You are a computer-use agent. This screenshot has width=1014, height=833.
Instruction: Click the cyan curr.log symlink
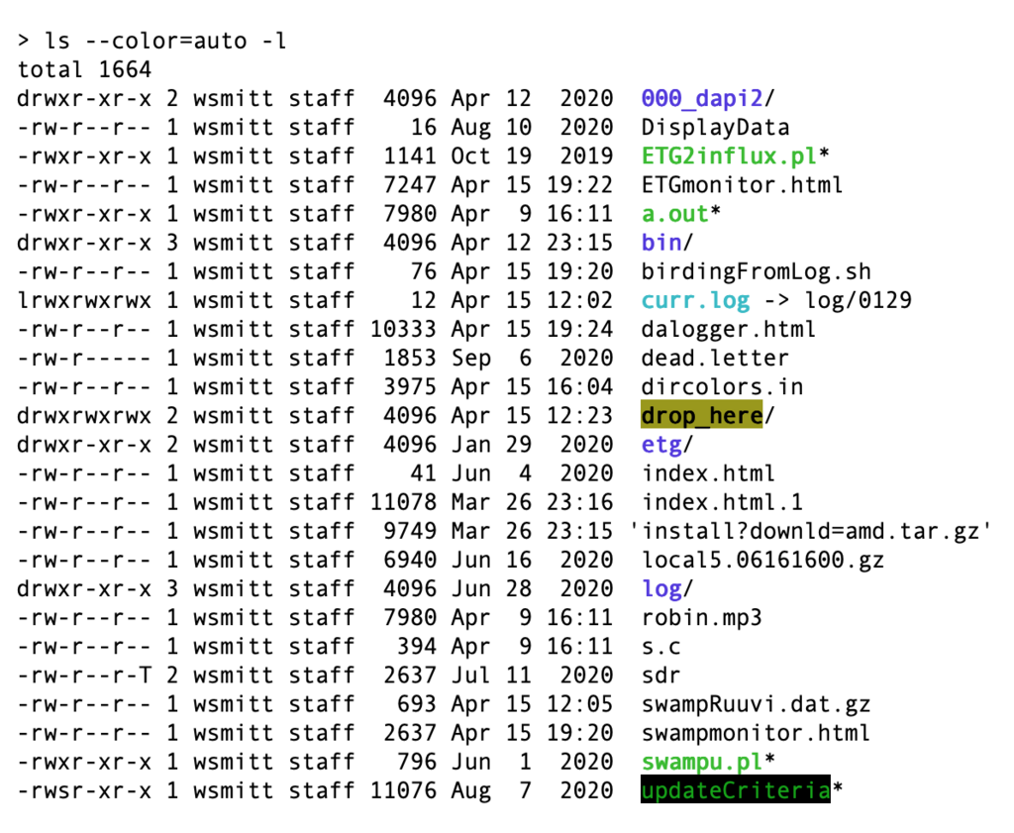[695, 300]
